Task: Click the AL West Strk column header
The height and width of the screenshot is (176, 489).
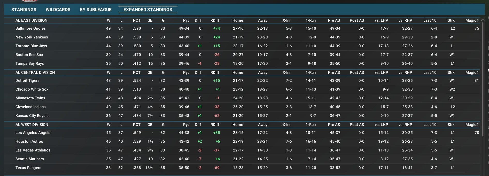Action: 451,125
